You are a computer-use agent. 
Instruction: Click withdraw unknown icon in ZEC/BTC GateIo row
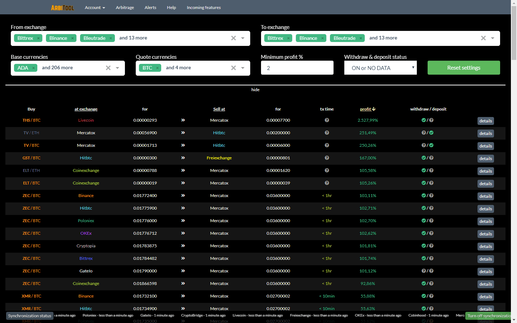(424, 271)
